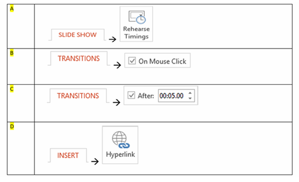The width and height of the screenshot is (299, 182).
Task: Click the 00:05.00 After time field
Action: (x=171, y=96)
